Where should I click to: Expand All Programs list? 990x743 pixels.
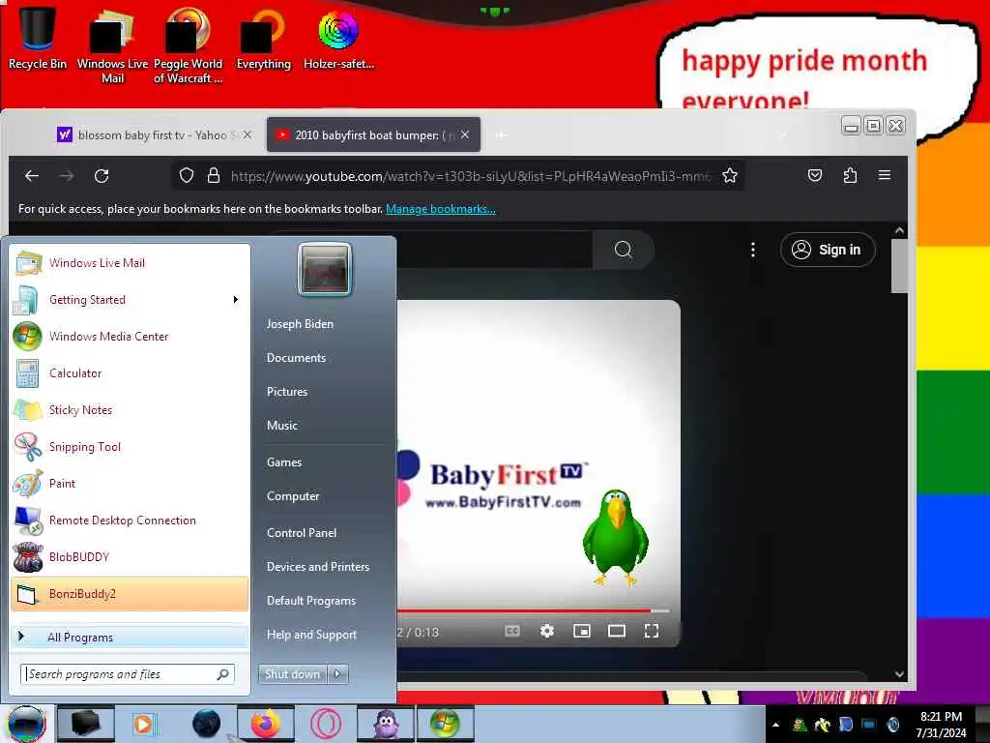(130, 637)
